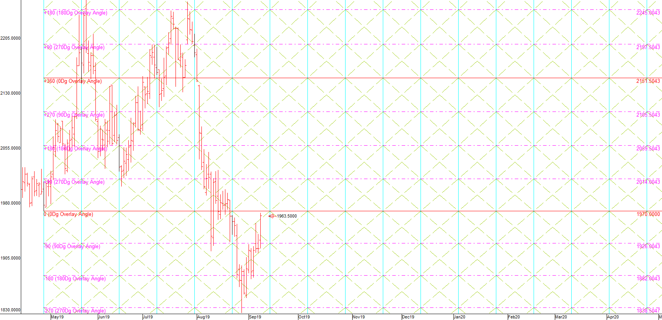Click the '+180 (180Dg Overlay Angle)' label on the 2059.5043 line

tap(75, 149)
